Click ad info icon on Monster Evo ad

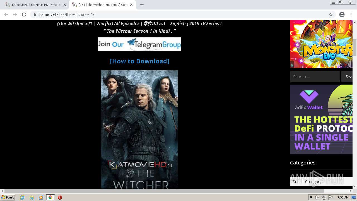(x=292, y=65)
